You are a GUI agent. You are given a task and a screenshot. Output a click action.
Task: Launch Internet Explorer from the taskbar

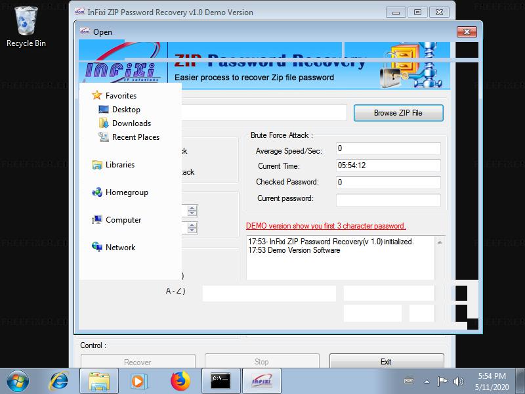(x=59, y=382)
